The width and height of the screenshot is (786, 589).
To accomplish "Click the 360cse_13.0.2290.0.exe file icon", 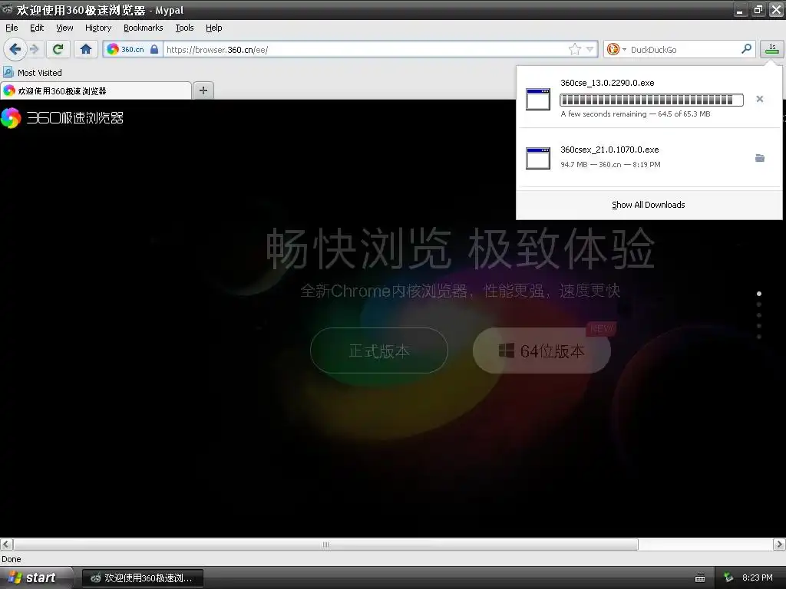I will click(537, 99).
